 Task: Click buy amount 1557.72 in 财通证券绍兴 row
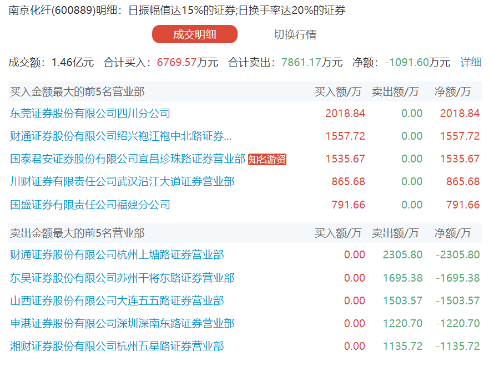345,136
